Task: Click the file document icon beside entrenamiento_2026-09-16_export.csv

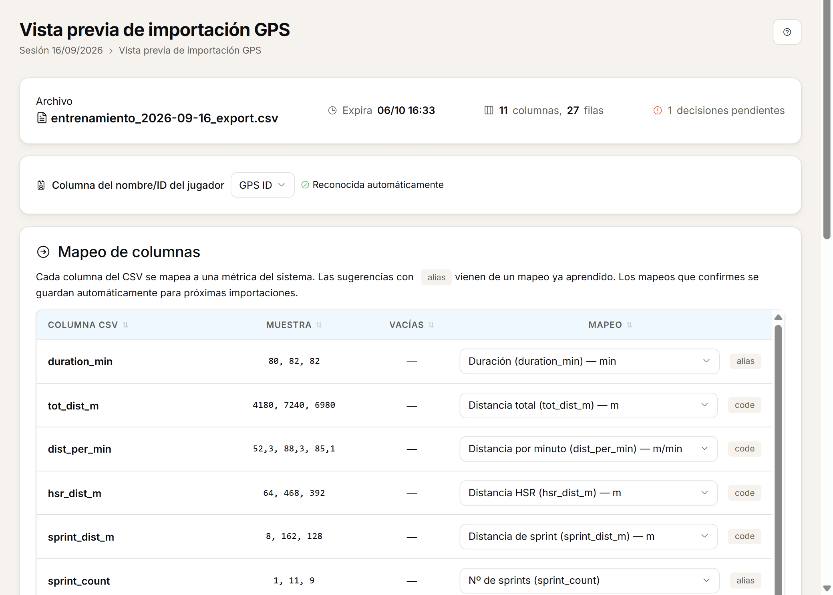Action: click(x=42, y=118)
